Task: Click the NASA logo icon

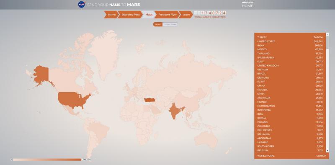Action: point(82,5)
